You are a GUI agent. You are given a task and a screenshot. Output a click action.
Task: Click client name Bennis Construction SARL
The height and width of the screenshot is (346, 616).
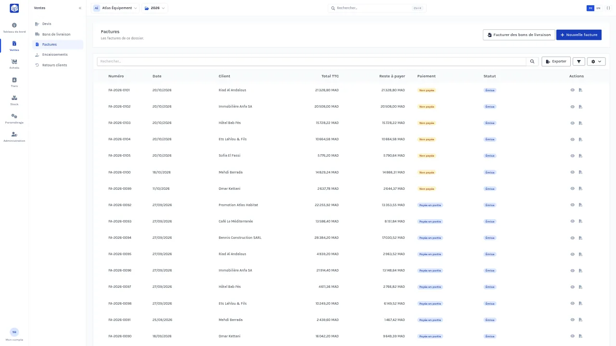coord(240,238)
